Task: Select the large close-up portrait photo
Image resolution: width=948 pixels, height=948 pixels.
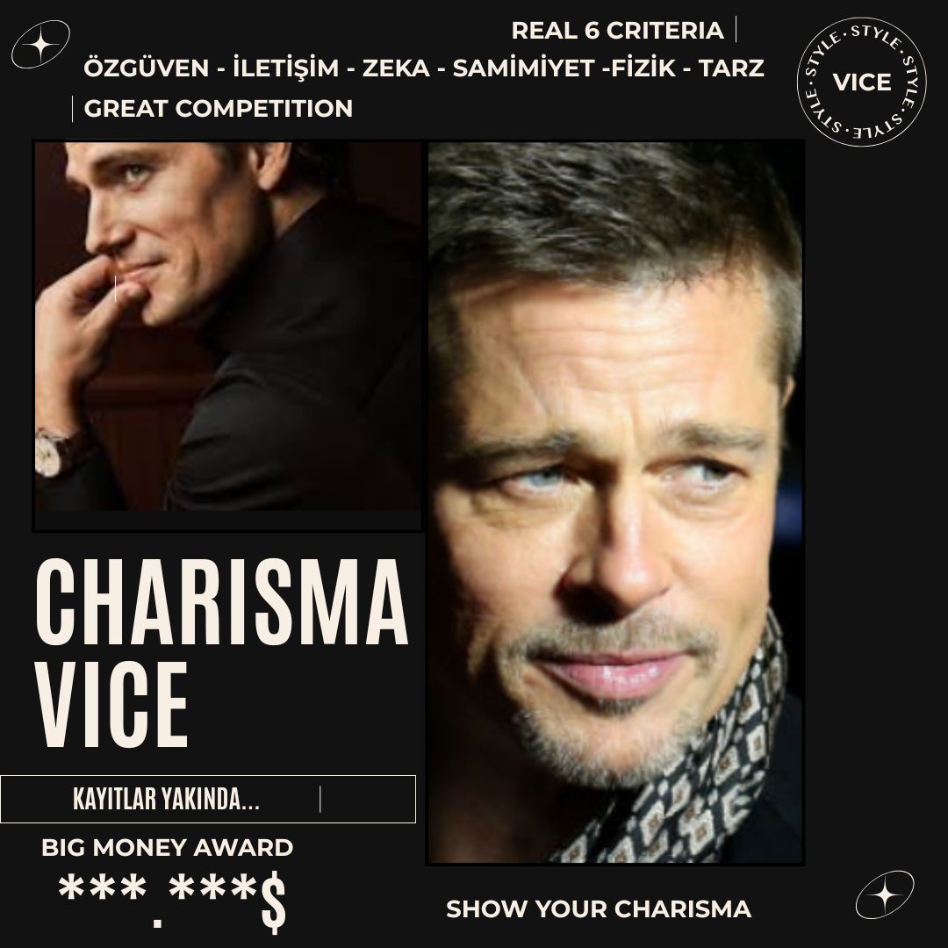Action: [x=615, y=502]
